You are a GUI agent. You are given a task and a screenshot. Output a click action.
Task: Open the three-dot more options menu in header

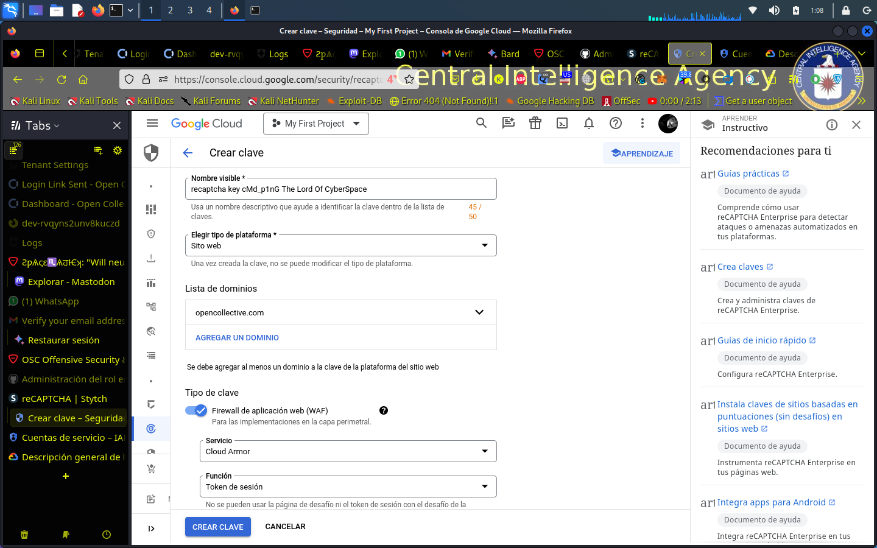[642, 123]
